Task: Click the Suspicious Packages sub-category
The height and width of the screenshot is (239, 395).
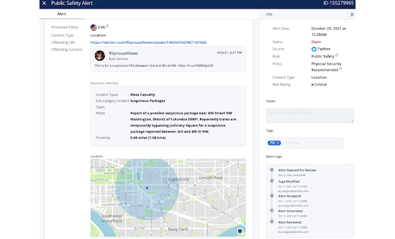Action: tap(148, 101)
